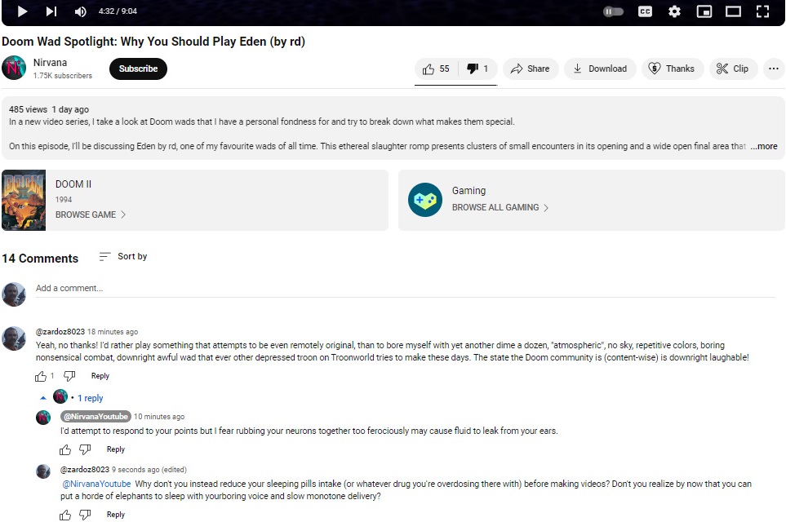Subscribe to Nirvana channel
786x522 pixels.
point(139,69)
